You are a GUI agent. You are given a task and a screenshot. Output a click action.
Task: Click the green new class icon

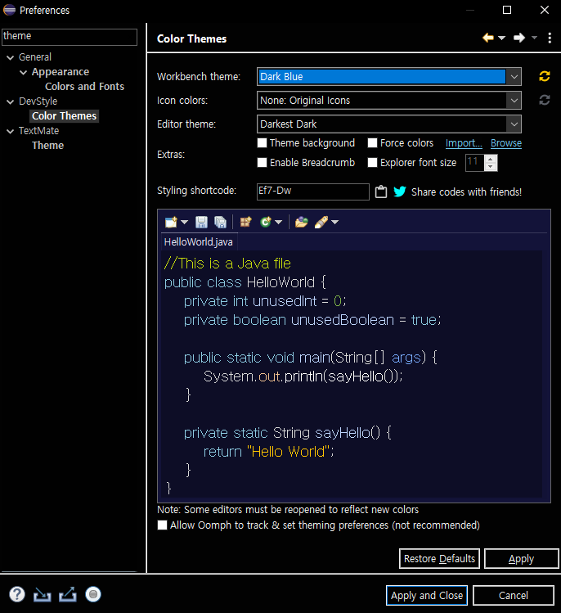coord(266,222)
